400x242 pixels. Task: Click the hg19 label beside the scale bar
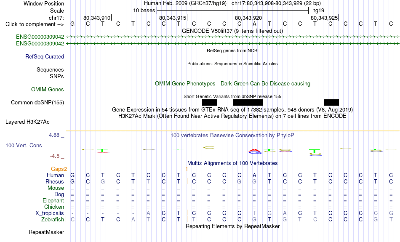point(318,11)
